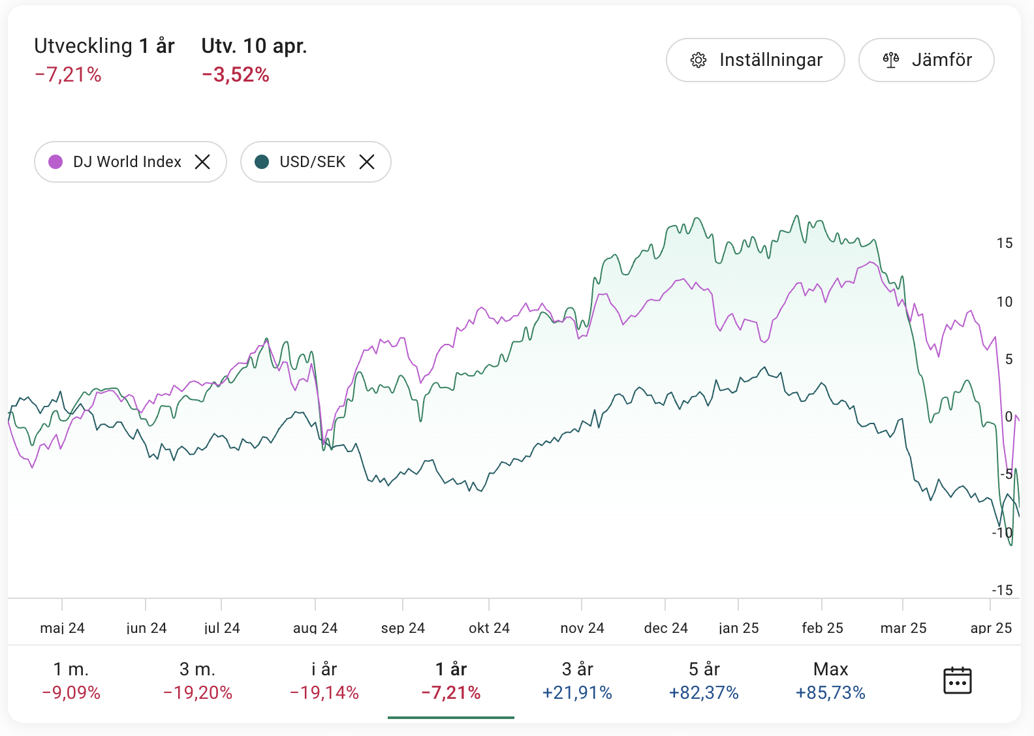The image size is (1034, 736).
Task: Select the 1 m. period tab
Action: tap(71, 681)
